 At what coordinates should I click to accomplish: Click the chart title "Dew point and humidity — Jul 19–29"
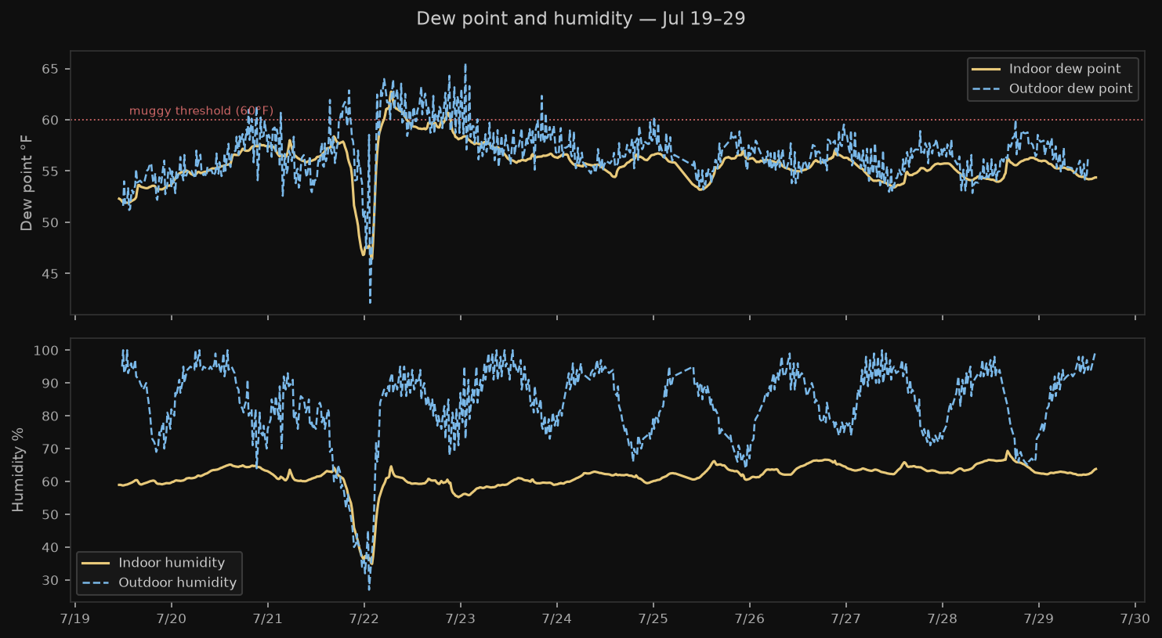[581, 19]
